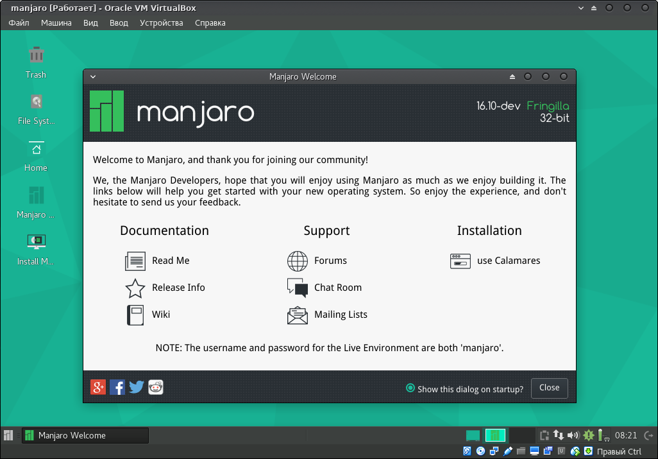
Task: Shade Manjaro Welcome window with eject button
Action: [x=512, y=77]
